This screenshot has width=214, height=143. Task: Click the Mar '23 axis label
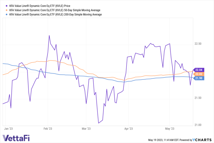coord(86,129)
